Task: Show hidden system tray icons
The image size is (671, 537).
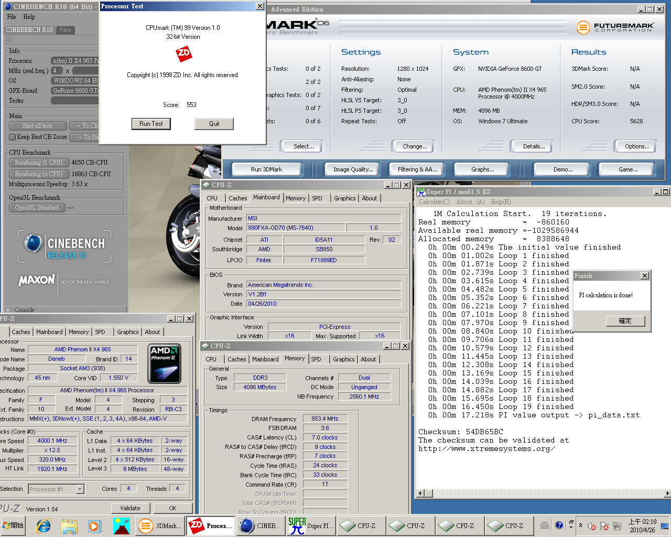Action: click(x=580, y=525)
